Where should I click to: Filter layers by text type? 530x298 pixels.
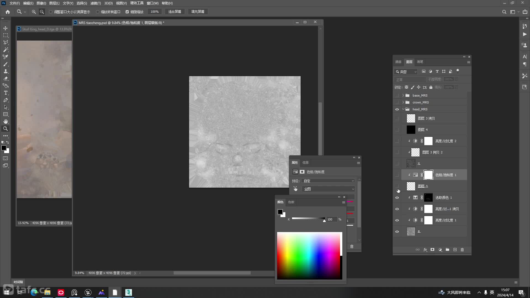(x=437, y=71)
